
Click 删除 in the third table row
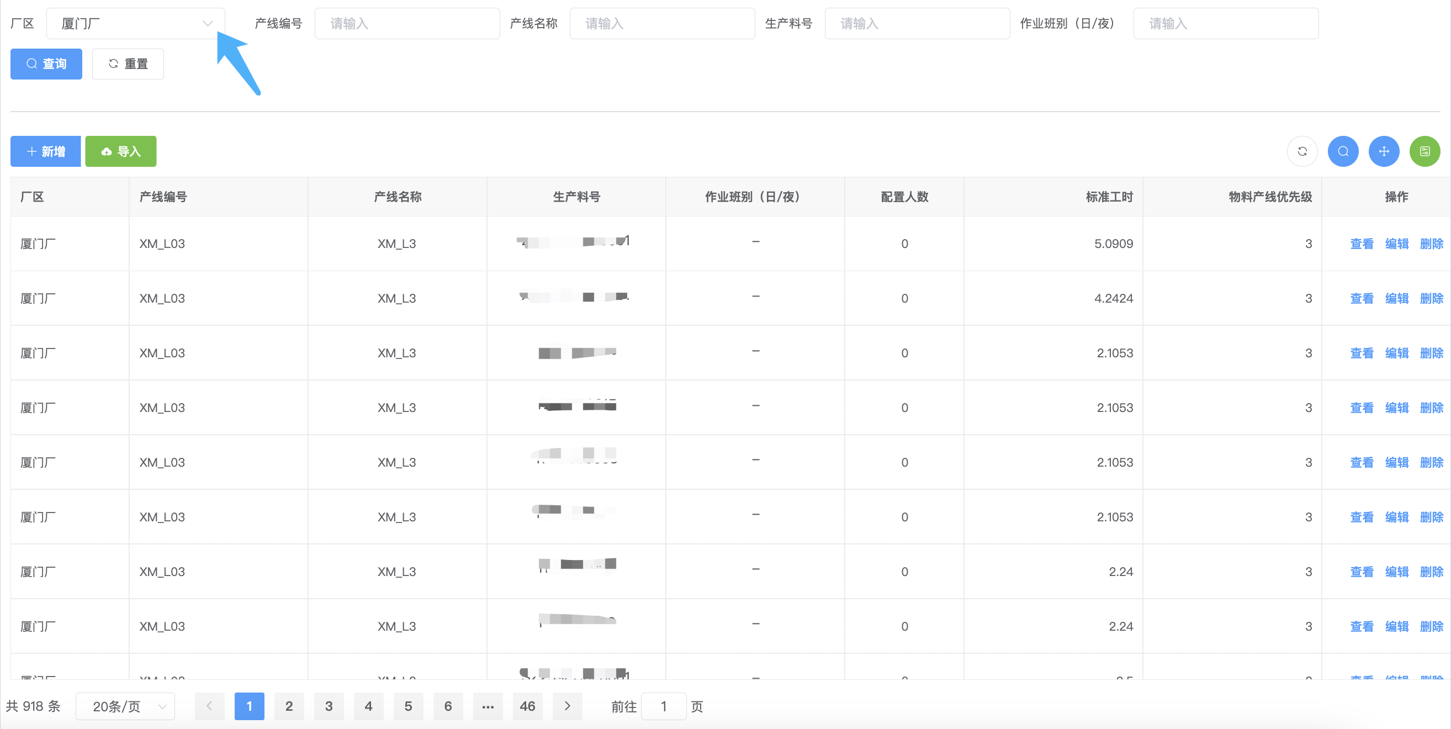coord(1431,353)
